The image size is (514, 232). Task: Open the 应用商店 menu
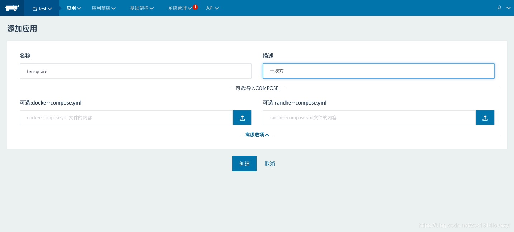[x=104, y=8]
